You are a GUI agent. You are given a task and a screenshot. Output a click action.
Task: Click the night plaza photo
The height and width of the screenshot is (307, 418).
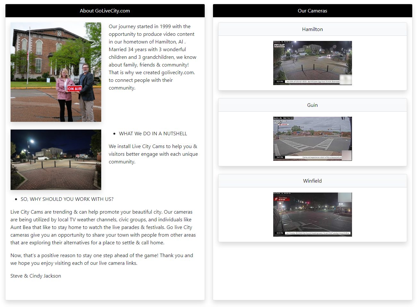pos(56,160)
